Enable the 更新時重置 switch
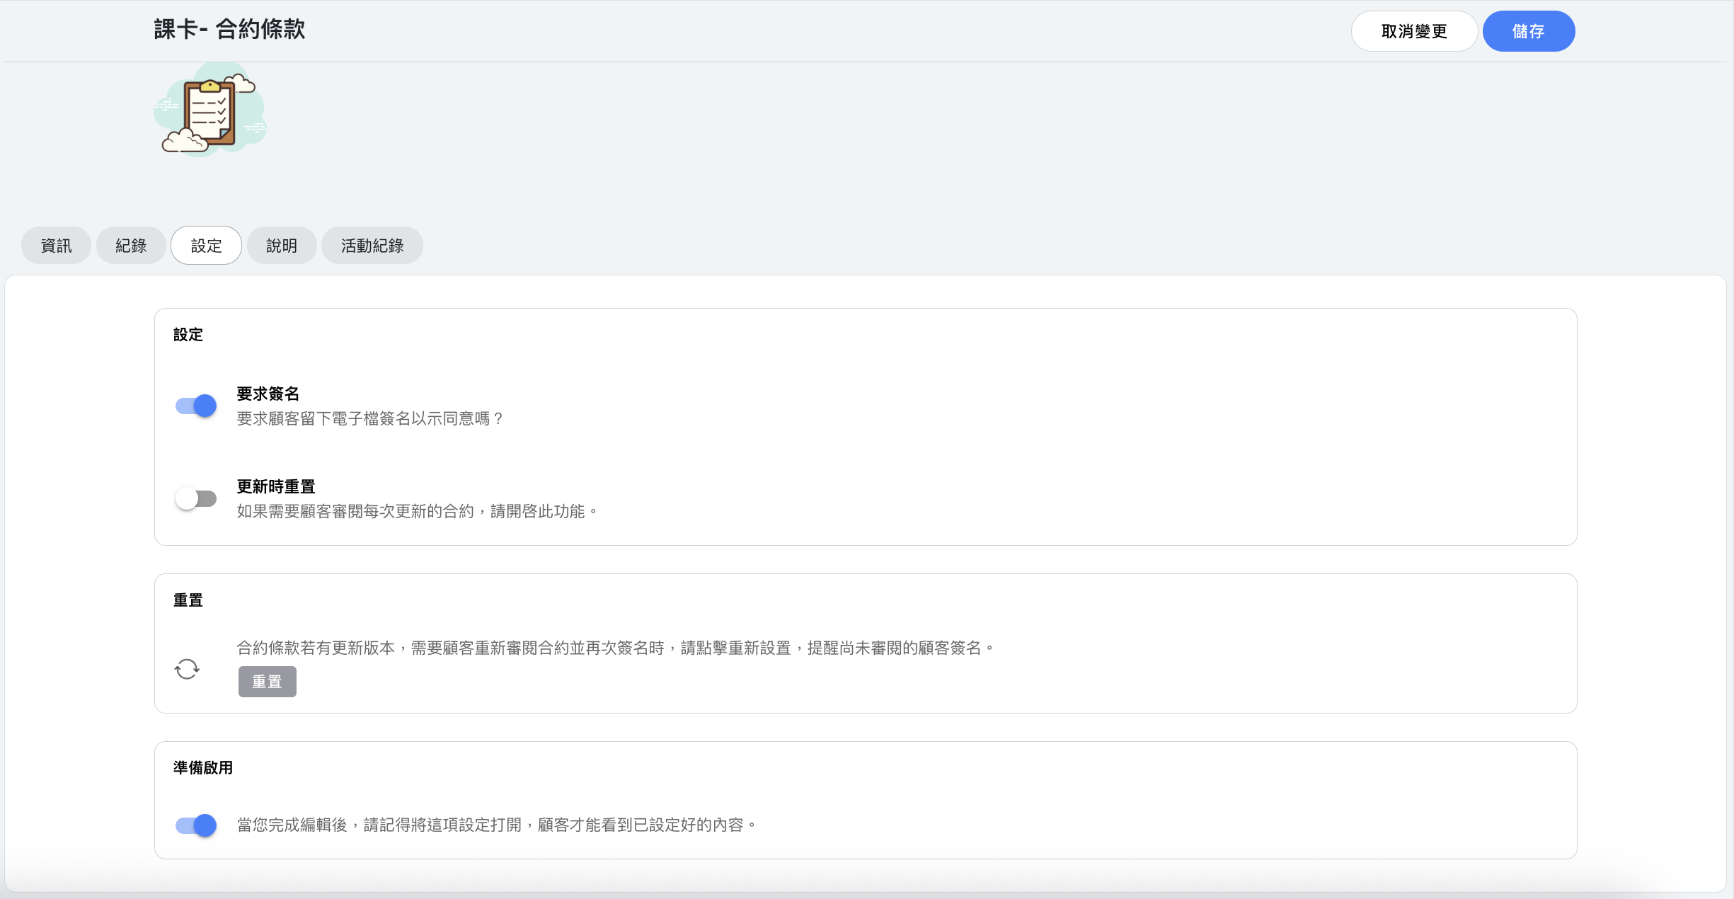Screen dimensions: 1734x899 click(x=196, y=498)
